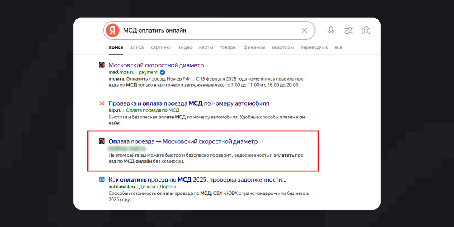Click the payment breadcrumb under msd.mos.ru
The width and height of the screenshot is (454, 227).
coord(149,72)
